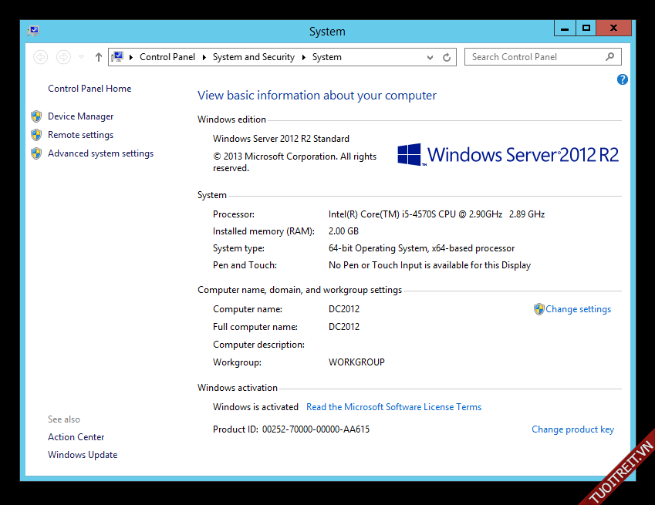The height and width of the screenshot is (505, 655).
Task: Open Help with the blue question mark
Action: click(x=623, y=79)
